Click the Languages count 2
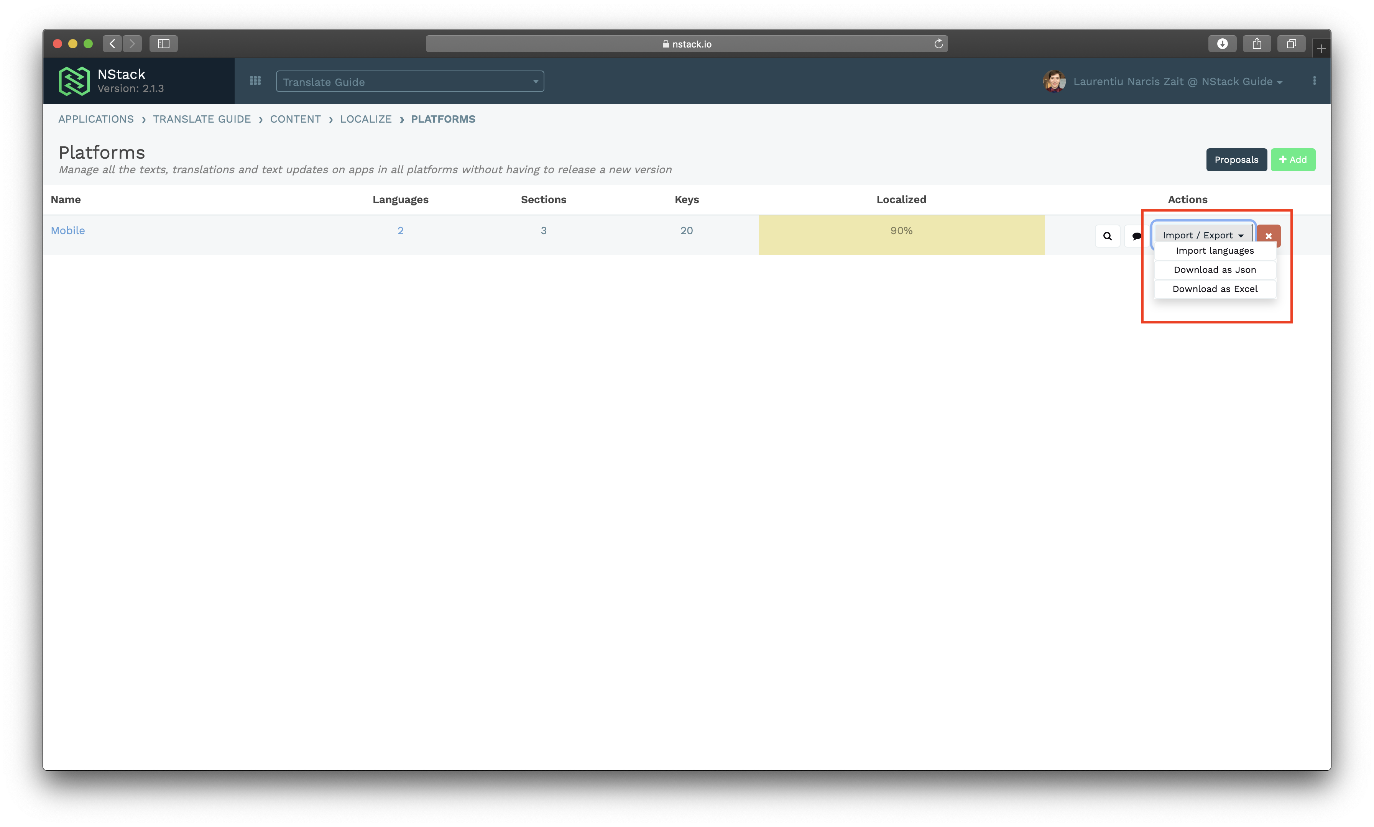The width and height of the screenshot is (1374, 827). pyautogui.click(x=400, y=230)
